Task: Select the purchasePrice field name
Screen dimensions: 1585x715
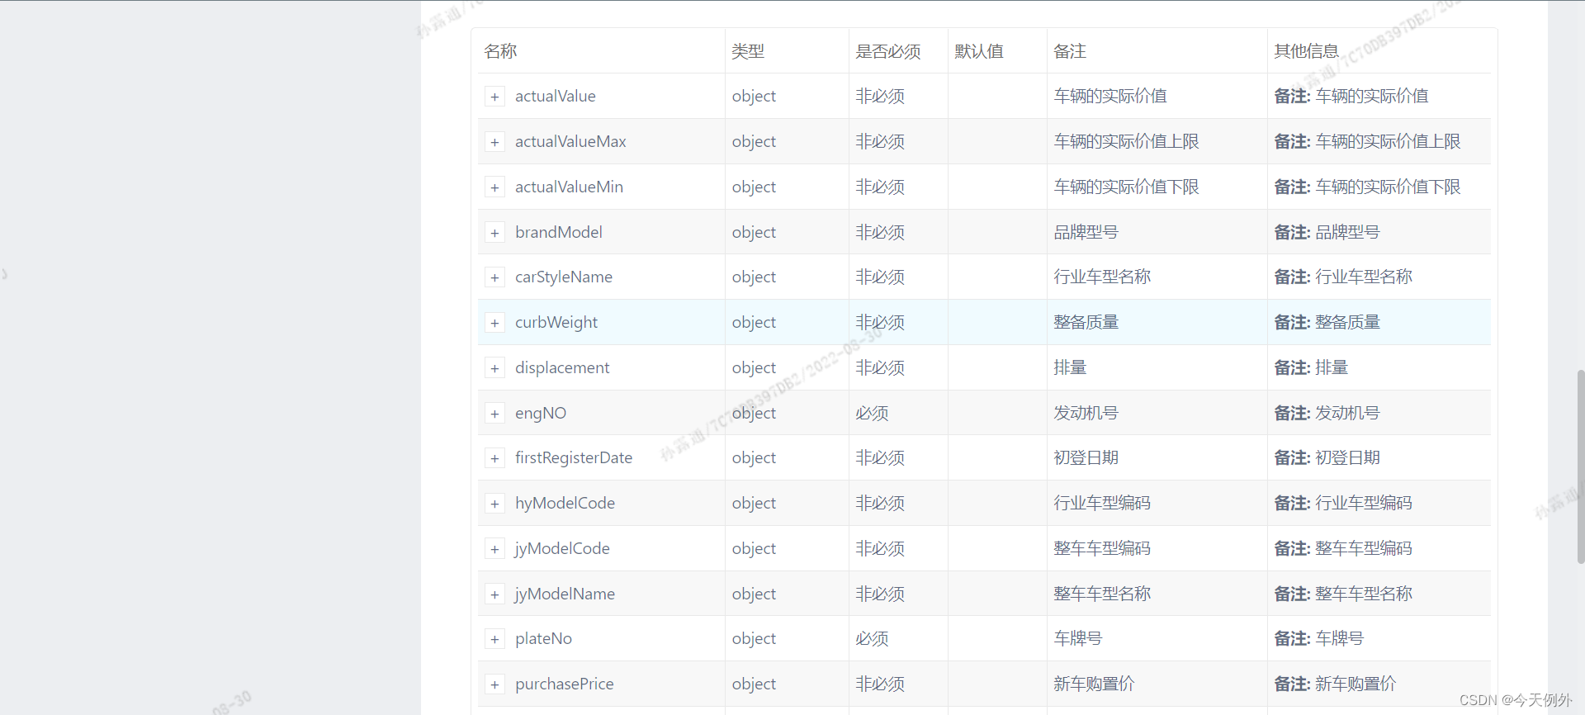Action: click(x=565, y=684)
